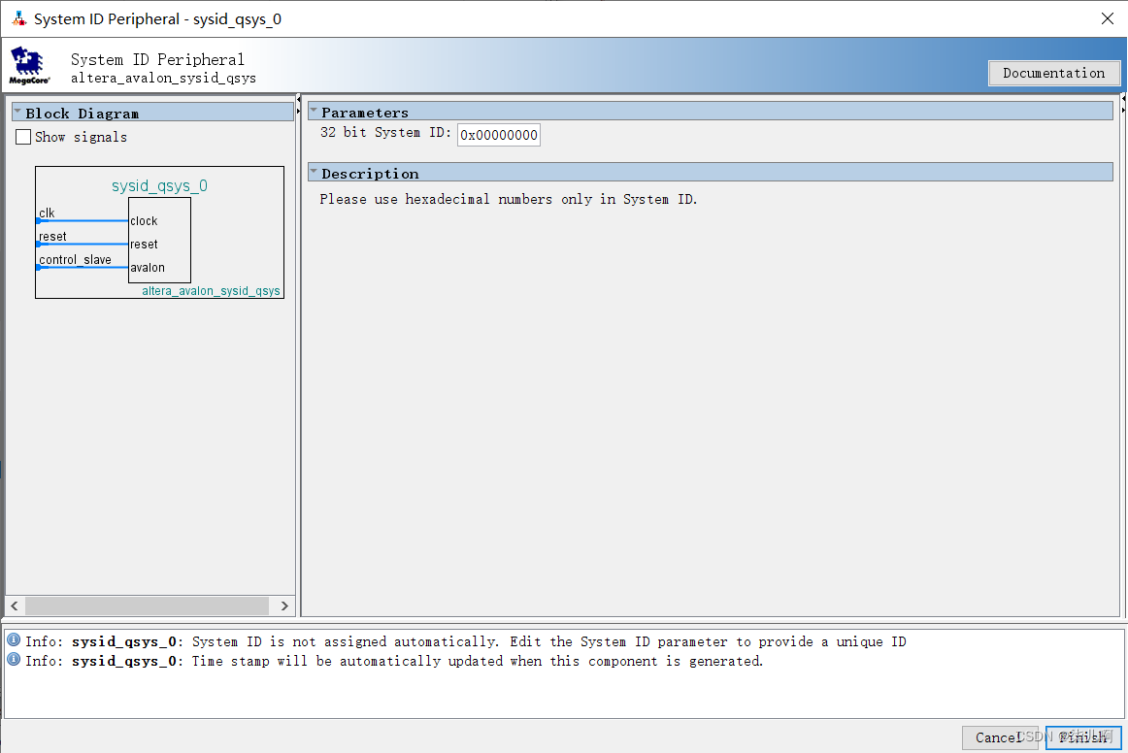Close the System ID Peripheral dialog
The image size is (1128, 753).
[1108, 18]
